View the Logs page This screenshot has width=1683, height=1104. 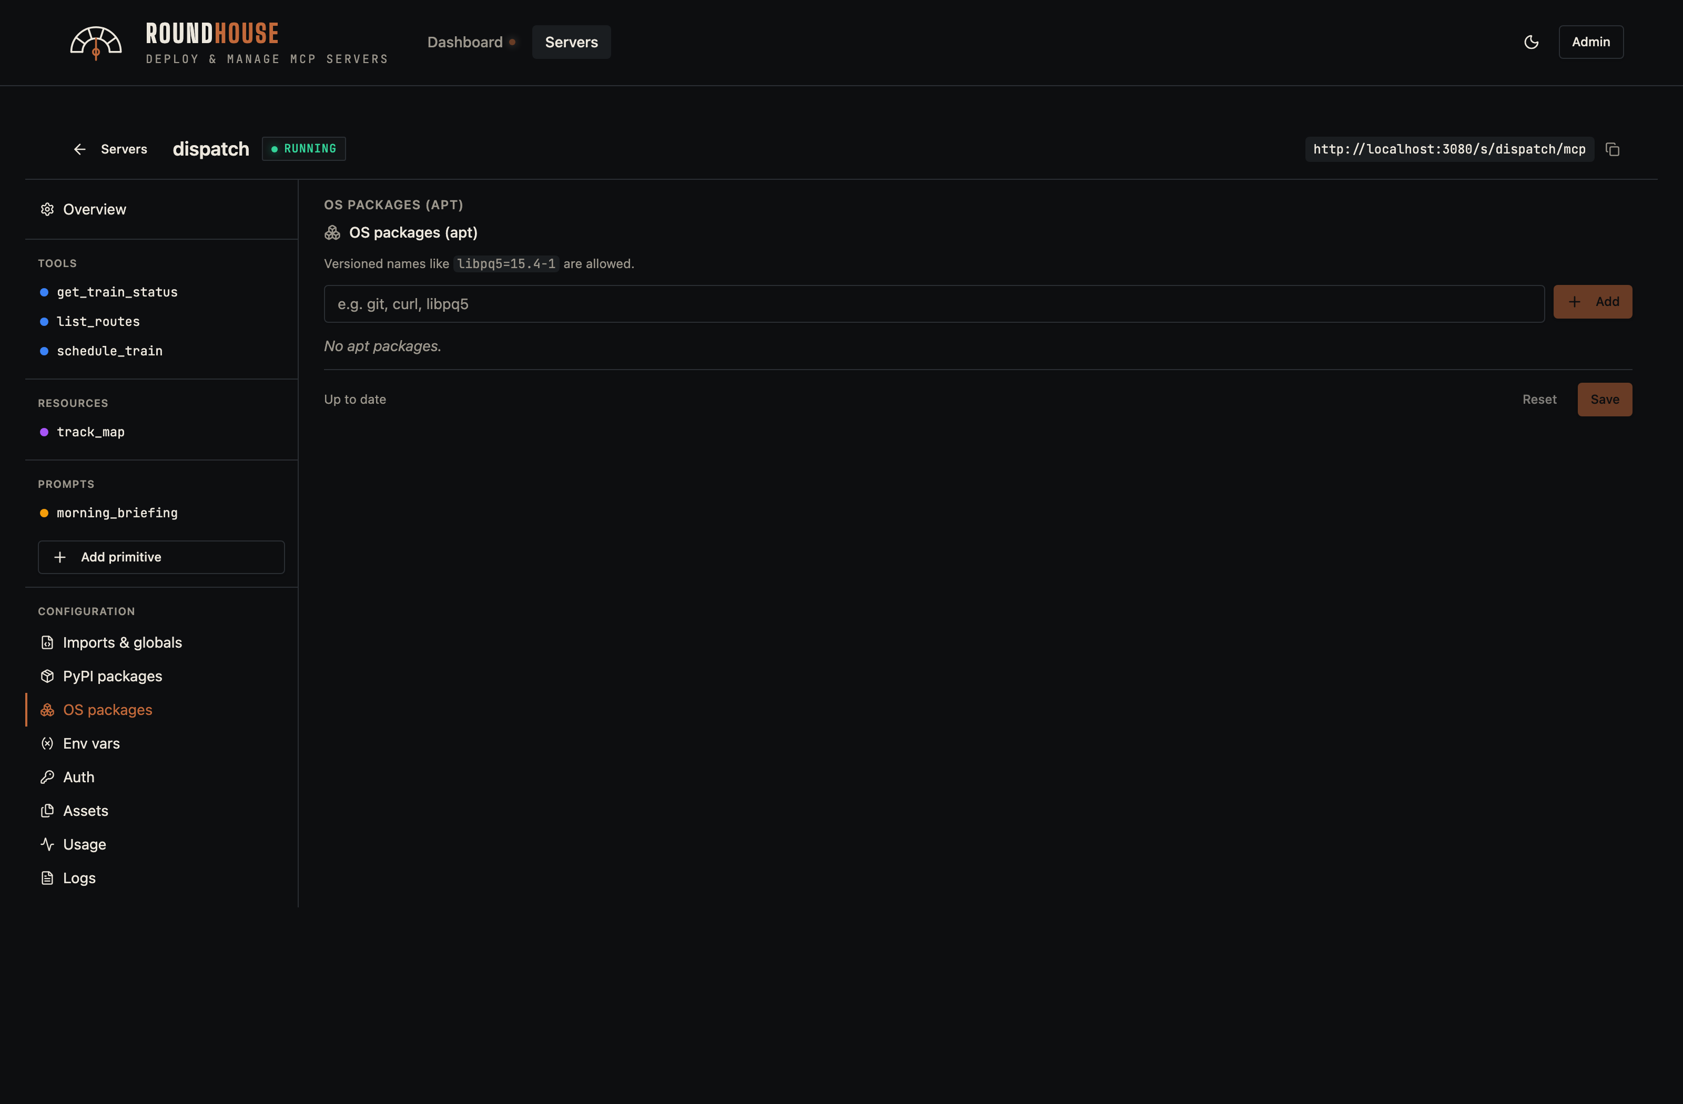161,878
